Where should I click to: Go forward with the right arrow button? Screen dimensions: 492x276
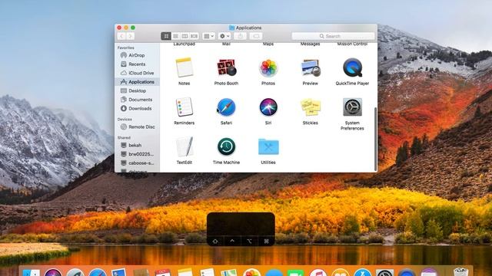(130, 36)
